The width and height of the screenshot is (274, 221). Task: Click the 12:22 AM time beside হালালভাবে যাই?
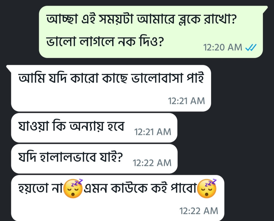click(152, 163)
